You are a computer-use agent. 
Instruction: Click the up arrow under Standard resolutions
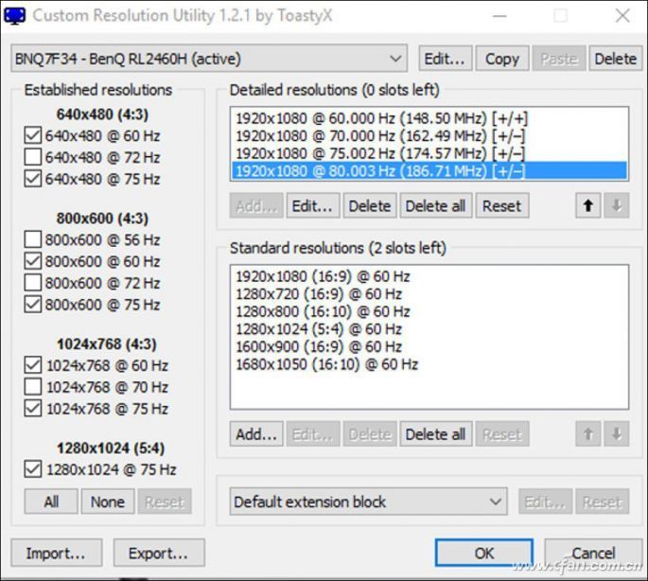click(588, 433)
